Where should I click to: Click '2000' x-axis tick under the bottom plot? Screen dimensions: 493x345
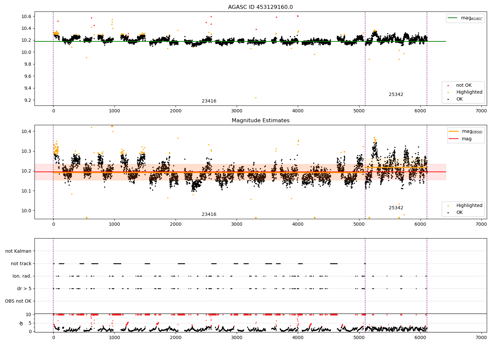point(176,337)
